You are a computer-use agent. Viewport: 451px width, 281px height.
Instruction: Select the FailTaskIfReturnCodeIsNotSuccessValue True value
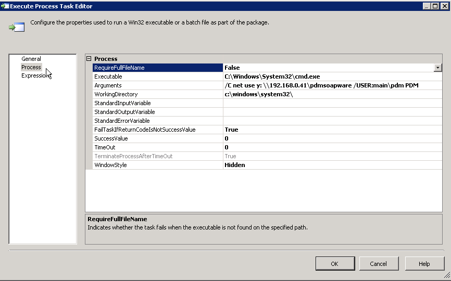point(331,130)
